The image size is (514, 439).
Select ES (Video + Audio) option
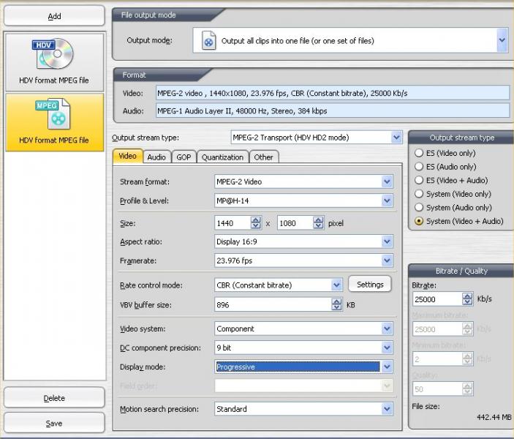pos(419,181)
